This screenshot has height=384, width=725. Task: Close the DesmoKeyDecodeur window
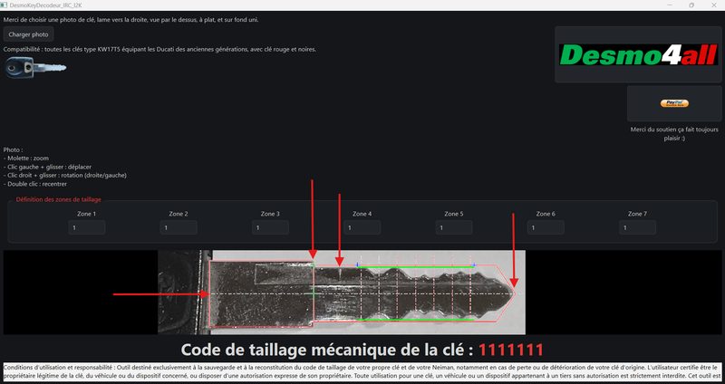coord(713,5)
